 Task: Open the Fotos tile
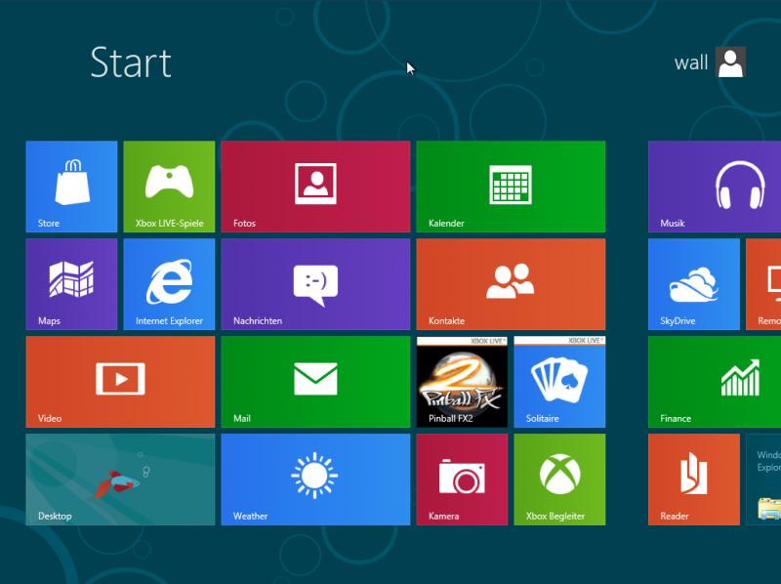tap(315, 187)
